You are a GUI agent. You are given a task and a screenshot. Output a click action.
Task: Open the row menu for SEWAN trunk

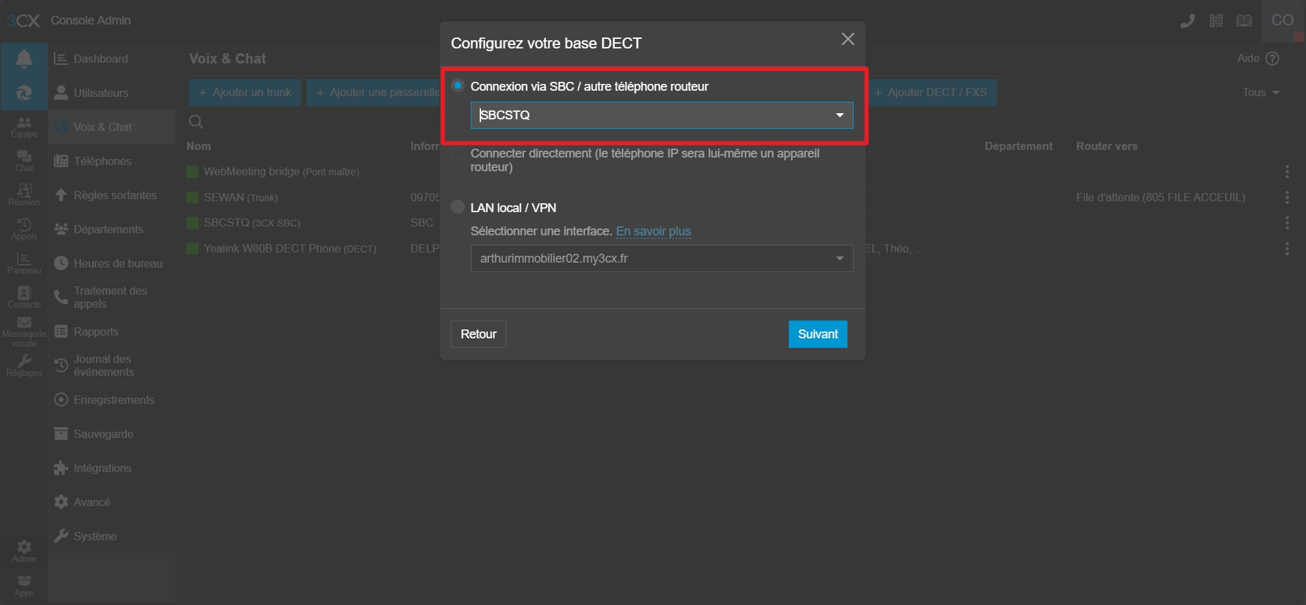[1287, 197]
